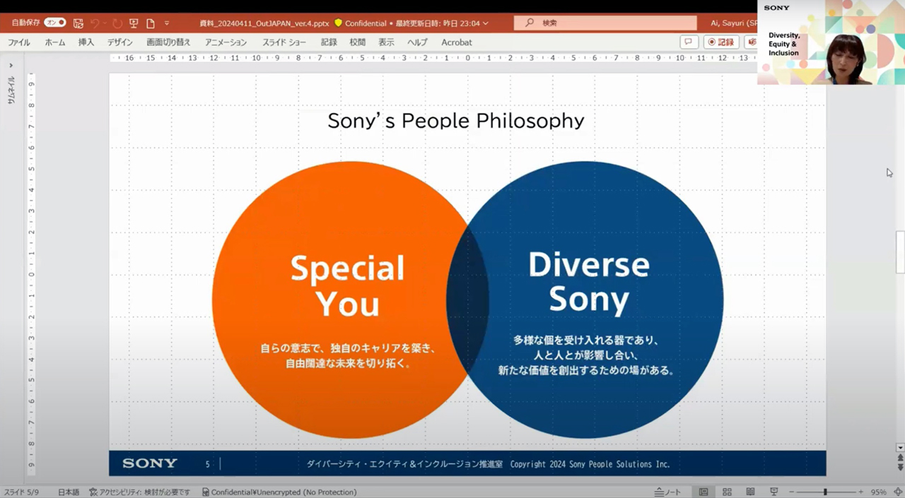The height and width of the screenshot is (498, 905).
Task: Select the デザイン ribbon tab
Action: point(120,42)
